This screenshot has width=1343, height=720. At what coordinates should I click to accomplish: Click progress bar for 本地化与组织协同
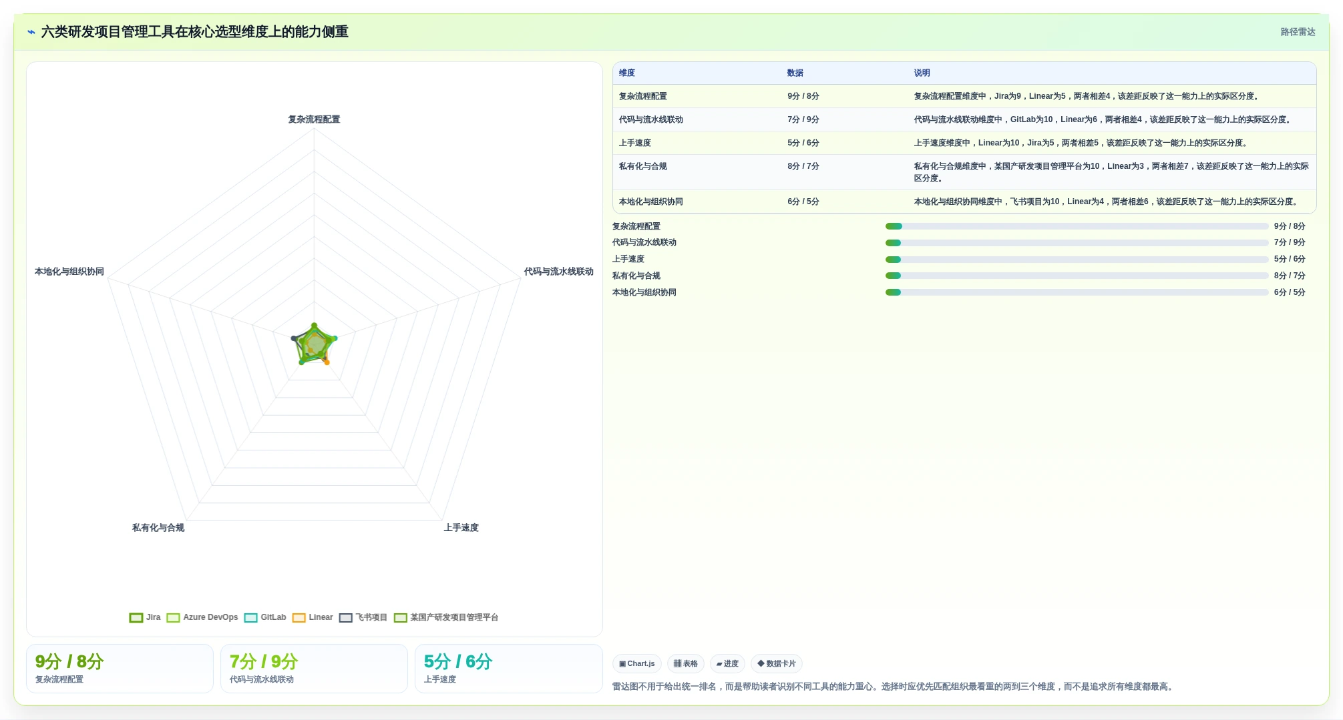[x=1077, y=293]
